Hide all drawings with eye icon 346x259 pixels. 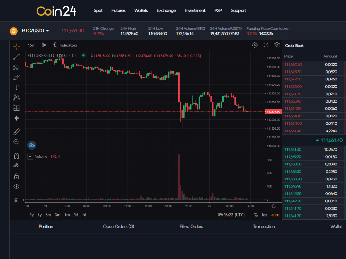(x=17, y=186)
